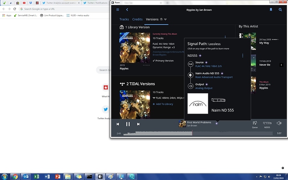Click the scroll arrow beside Never Be
Image resolution: width=288 pixels, height=180 pixels.
point(281,65)
